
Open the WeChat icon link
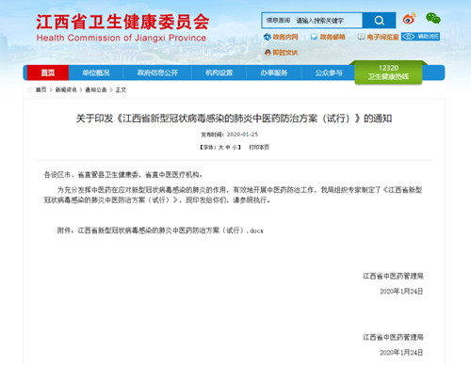[x=433, y=19]
